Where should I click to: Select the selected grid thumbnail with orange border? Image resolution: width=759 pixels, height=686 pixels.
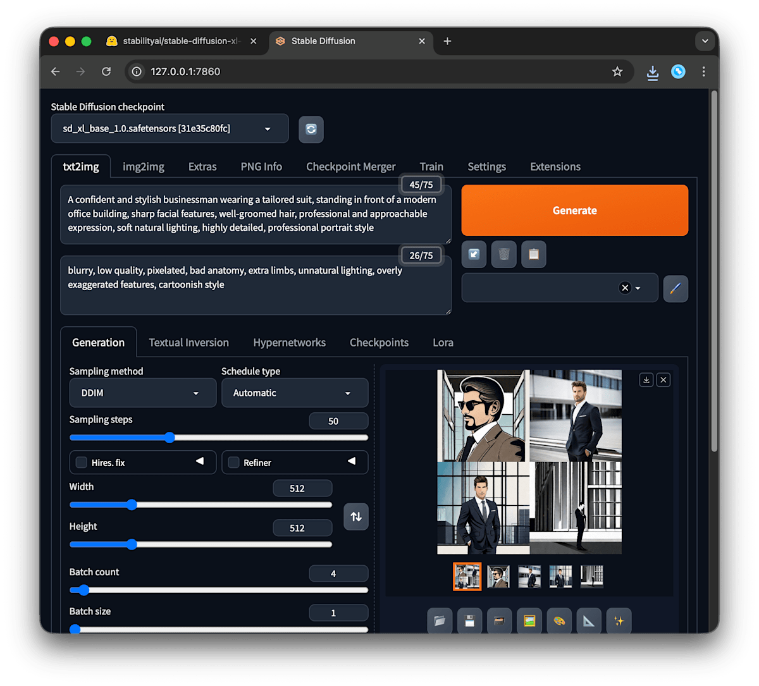467,577
